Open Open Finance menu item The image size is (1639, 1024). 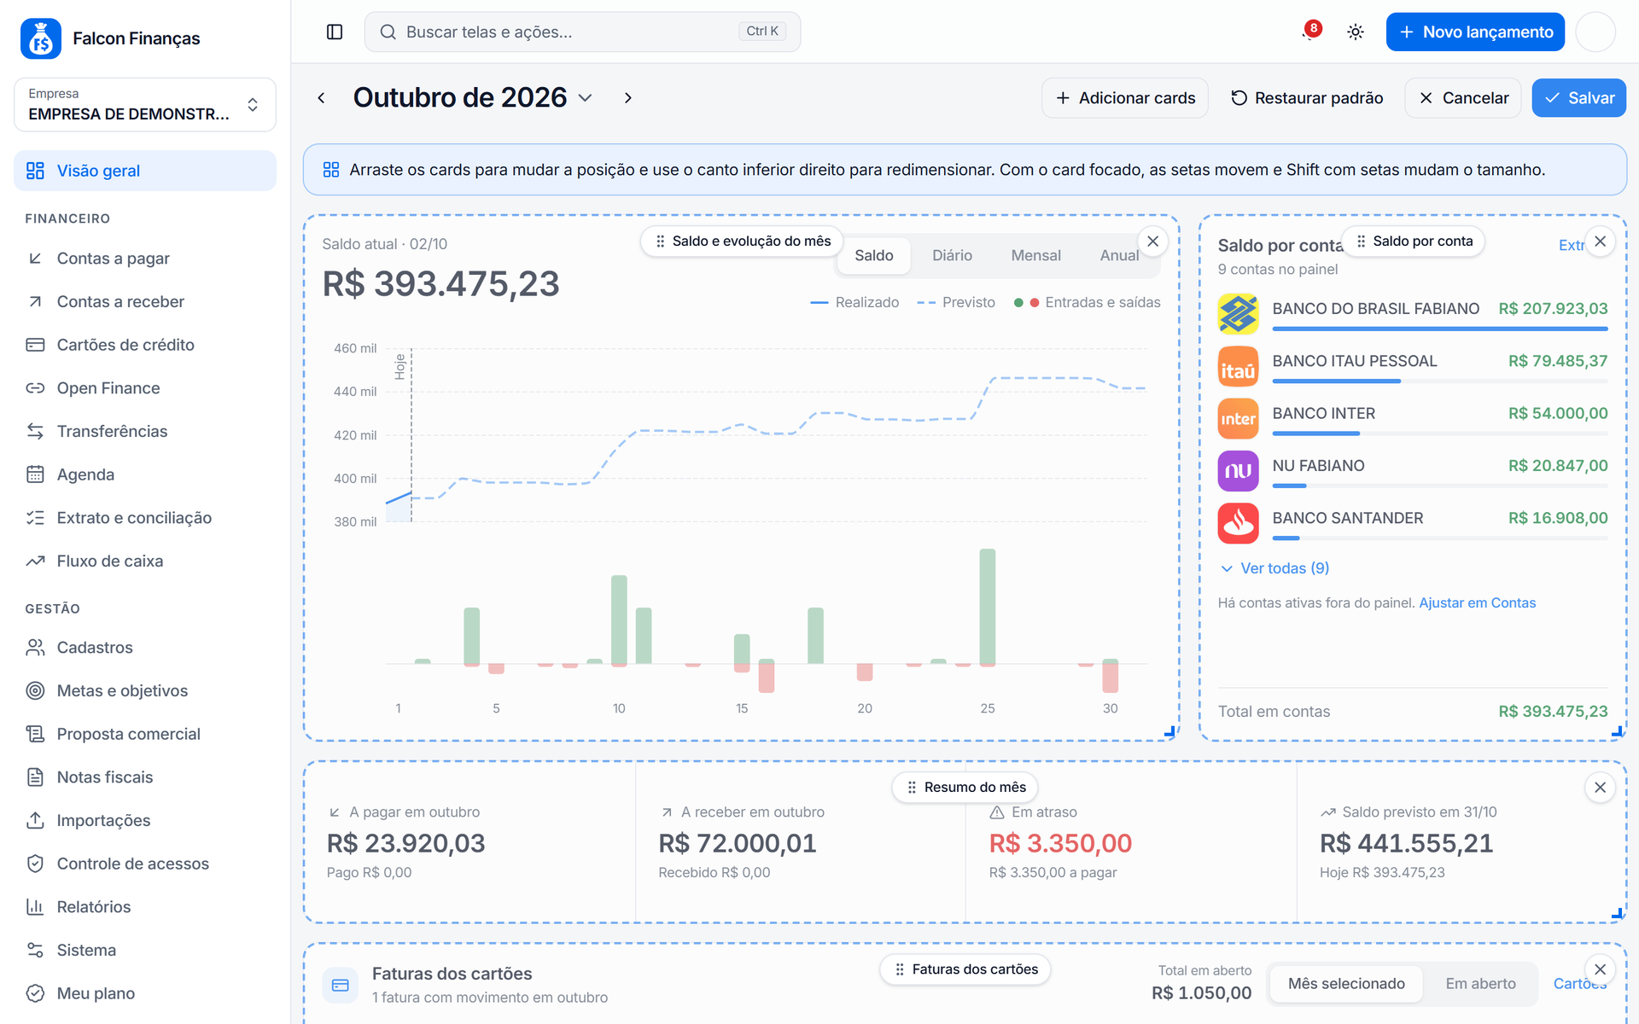click(x=145, y=388)
